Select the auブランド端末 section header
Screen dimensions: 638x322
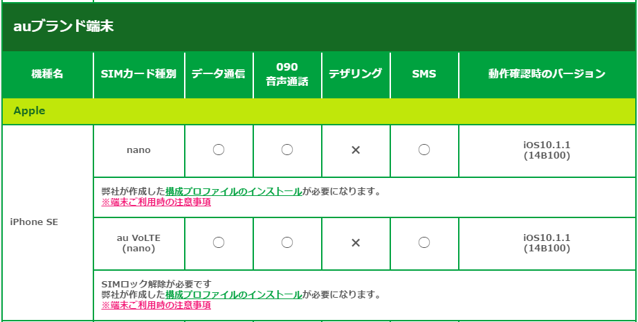[x=319, y=27]
